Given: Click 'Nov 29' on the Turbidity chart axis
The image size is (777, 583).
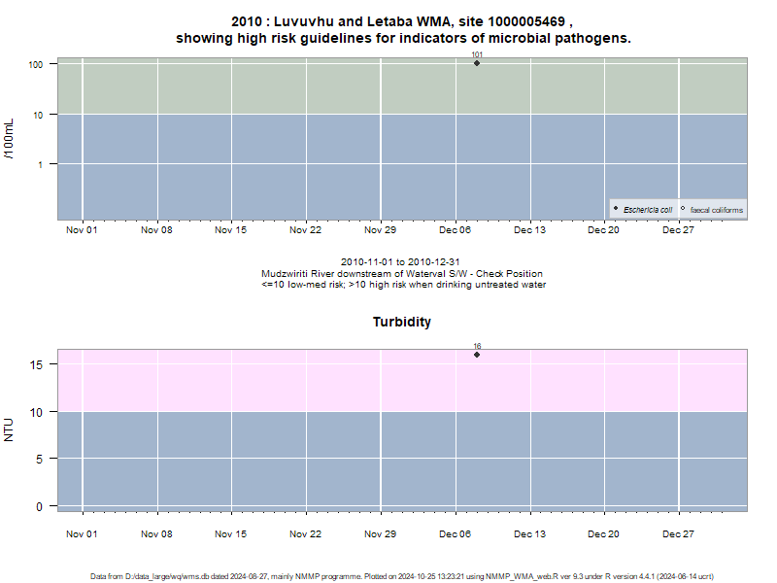Looking at the screenshot, I should coord(380,534).
